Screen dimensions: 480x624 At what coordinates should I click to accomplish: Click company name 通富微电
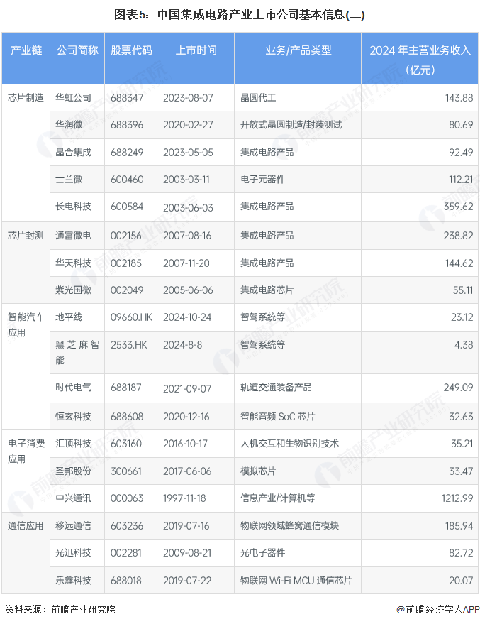tap(73, 236)
